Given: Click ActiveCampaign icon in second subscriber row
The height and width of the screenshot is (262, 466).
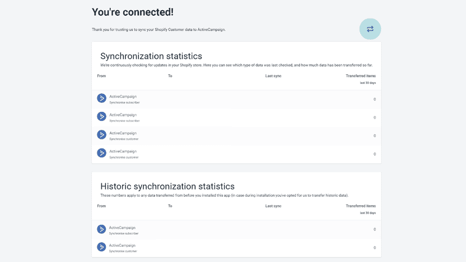Looking at the screenshot, I should 102,116.
